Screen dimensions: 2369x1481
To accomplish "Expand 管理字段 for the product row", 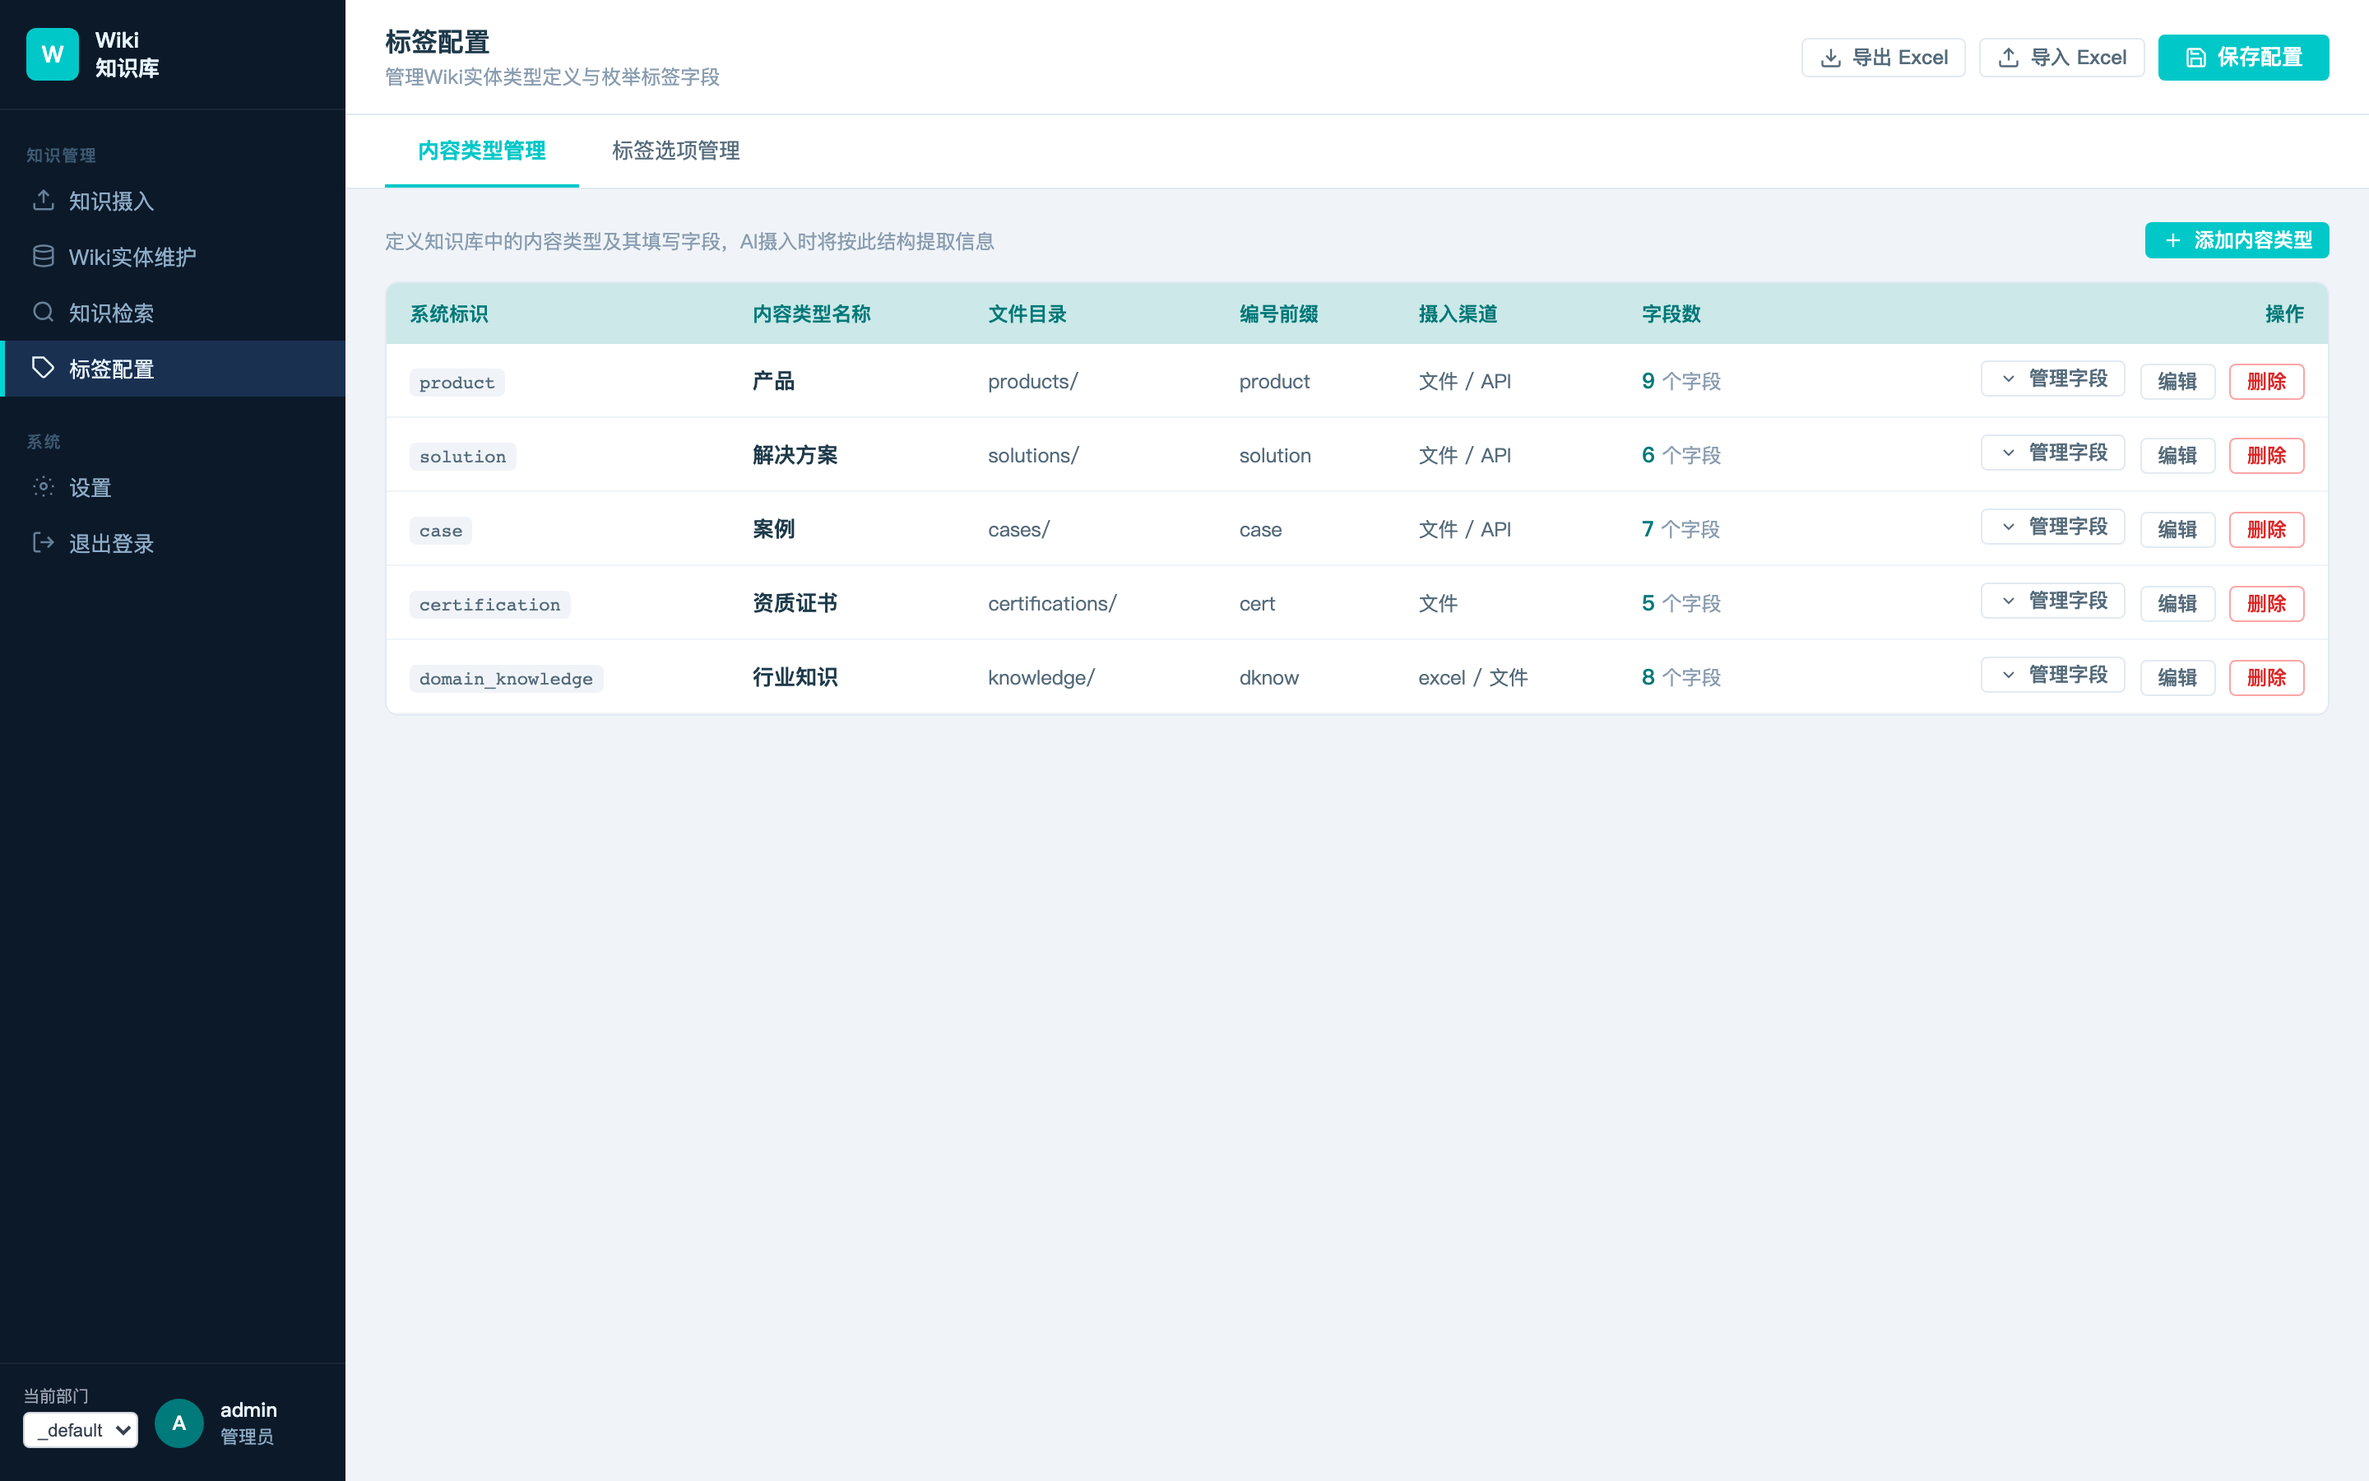I will 2053,379.
